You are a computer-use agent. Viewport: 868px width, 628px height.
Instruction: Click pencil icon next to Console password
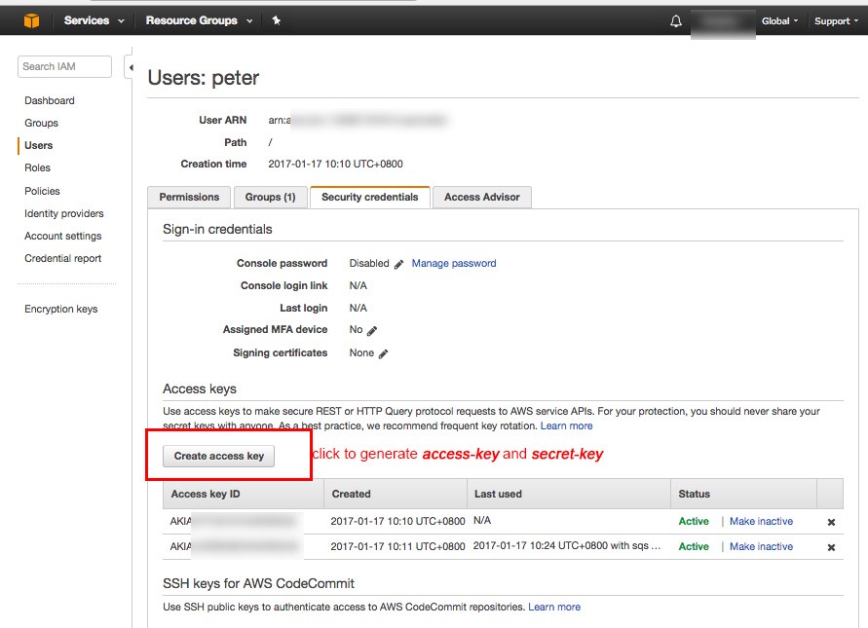pyautogui.click(x=398, y=264)
